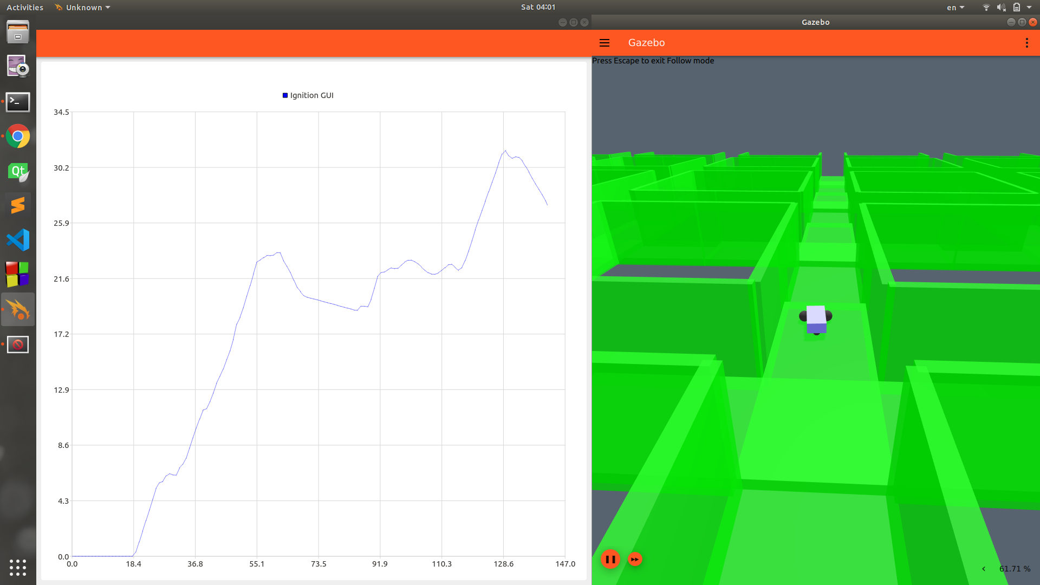Open the vertical dots plugin menu

pyautogui.click(x=1026, y=43)
